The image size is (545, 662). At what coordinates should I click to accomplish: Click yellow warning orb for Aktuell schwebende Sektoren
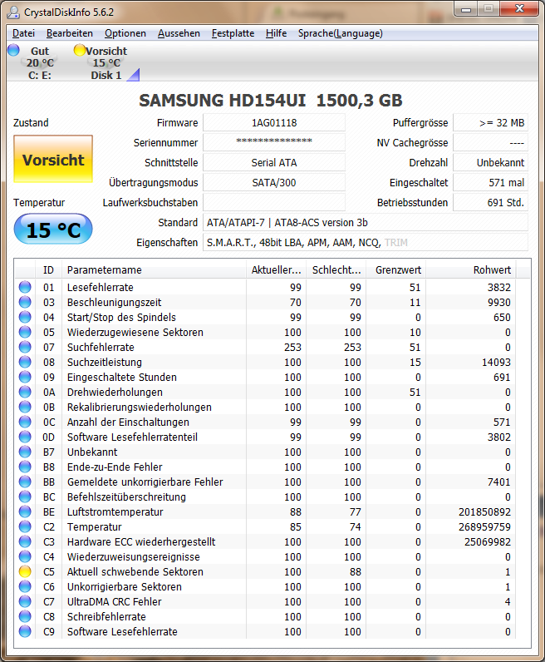[x=25, y=572]
